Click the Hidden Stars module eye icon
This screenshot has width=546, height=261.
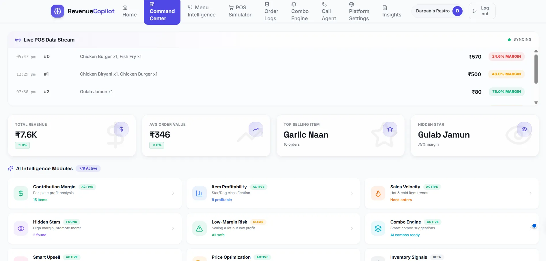[21, 228]
